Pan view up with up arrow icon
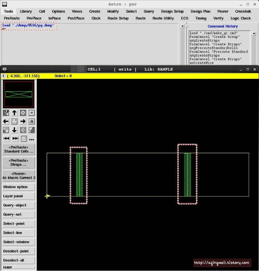259x271 pixels. (x=14, y=113)
